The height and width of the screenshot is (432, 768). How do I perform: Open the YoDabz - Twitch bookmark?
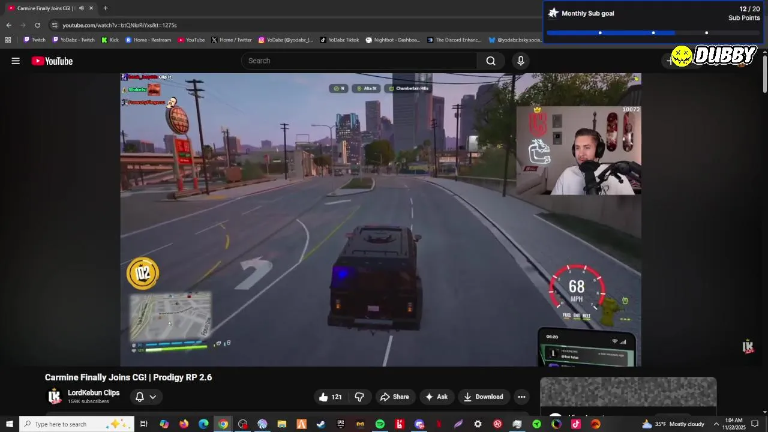(x=73, y=40)
